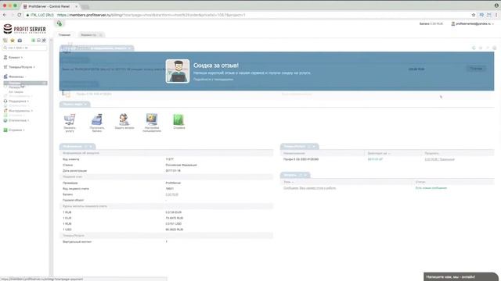This screenshot has height=281, width=501.
Task: Click the Скидка за отзыв! banner heading
Action: [216, 66]
